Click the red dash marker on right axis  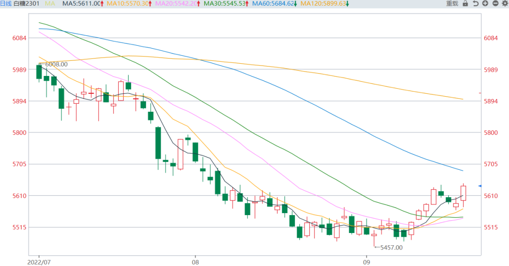[x=480, y=93]
